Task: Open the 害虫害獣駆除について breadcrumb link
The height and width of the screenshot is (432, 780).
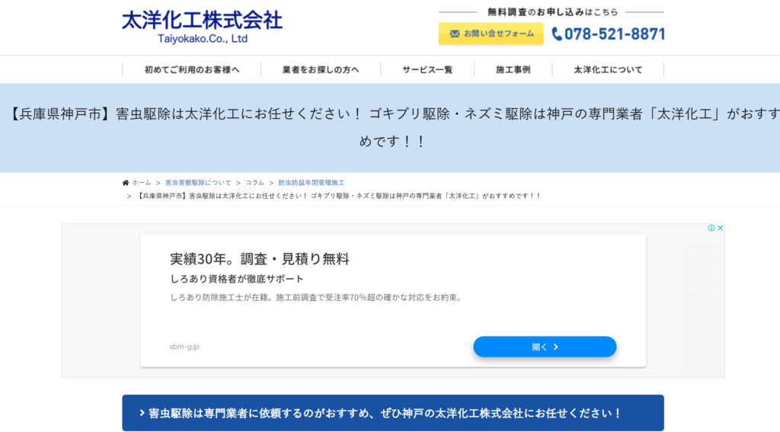Action: (198, 183)
